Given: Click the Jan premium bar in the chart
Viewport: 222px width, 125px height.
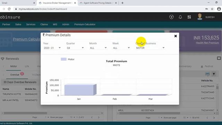Looking at the screenshot, I should click(80, 90).
